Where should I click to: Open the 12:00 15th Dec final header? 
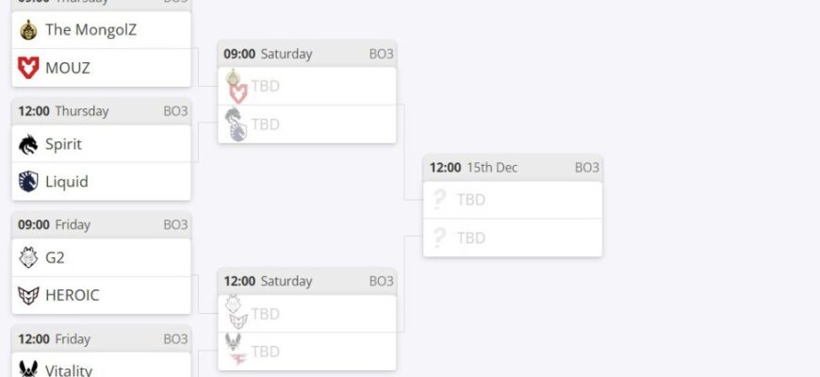(x=513, y=168)
